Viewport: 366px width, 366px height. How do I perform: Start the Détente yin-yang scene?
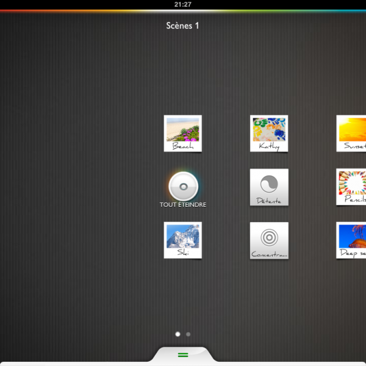(269, 187)
